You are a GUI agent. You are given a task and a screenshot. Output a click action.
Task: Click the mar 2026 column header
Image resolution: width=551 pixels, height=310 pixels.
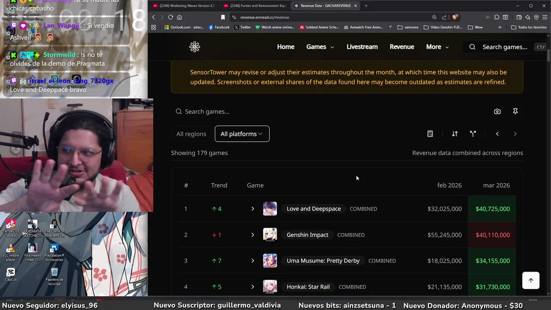(496, 185)
